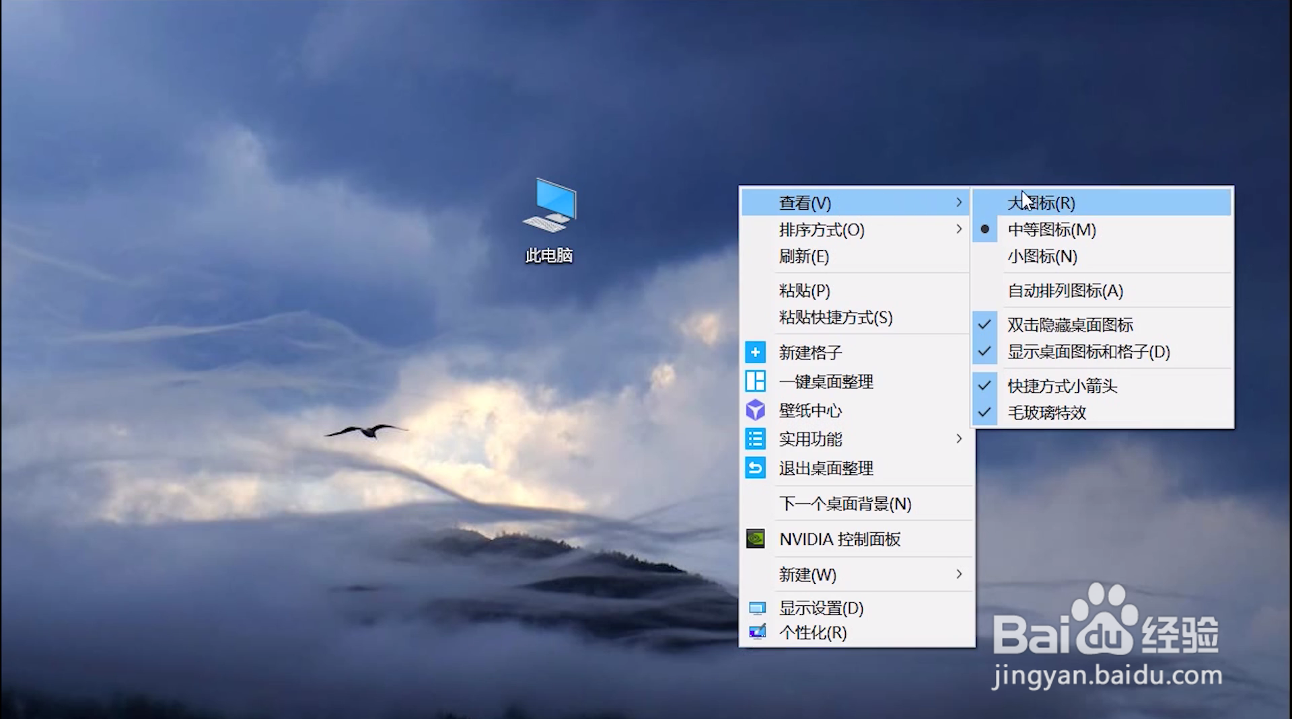Click the 实用功能 list icon
1292x719 pixels.
755,439
